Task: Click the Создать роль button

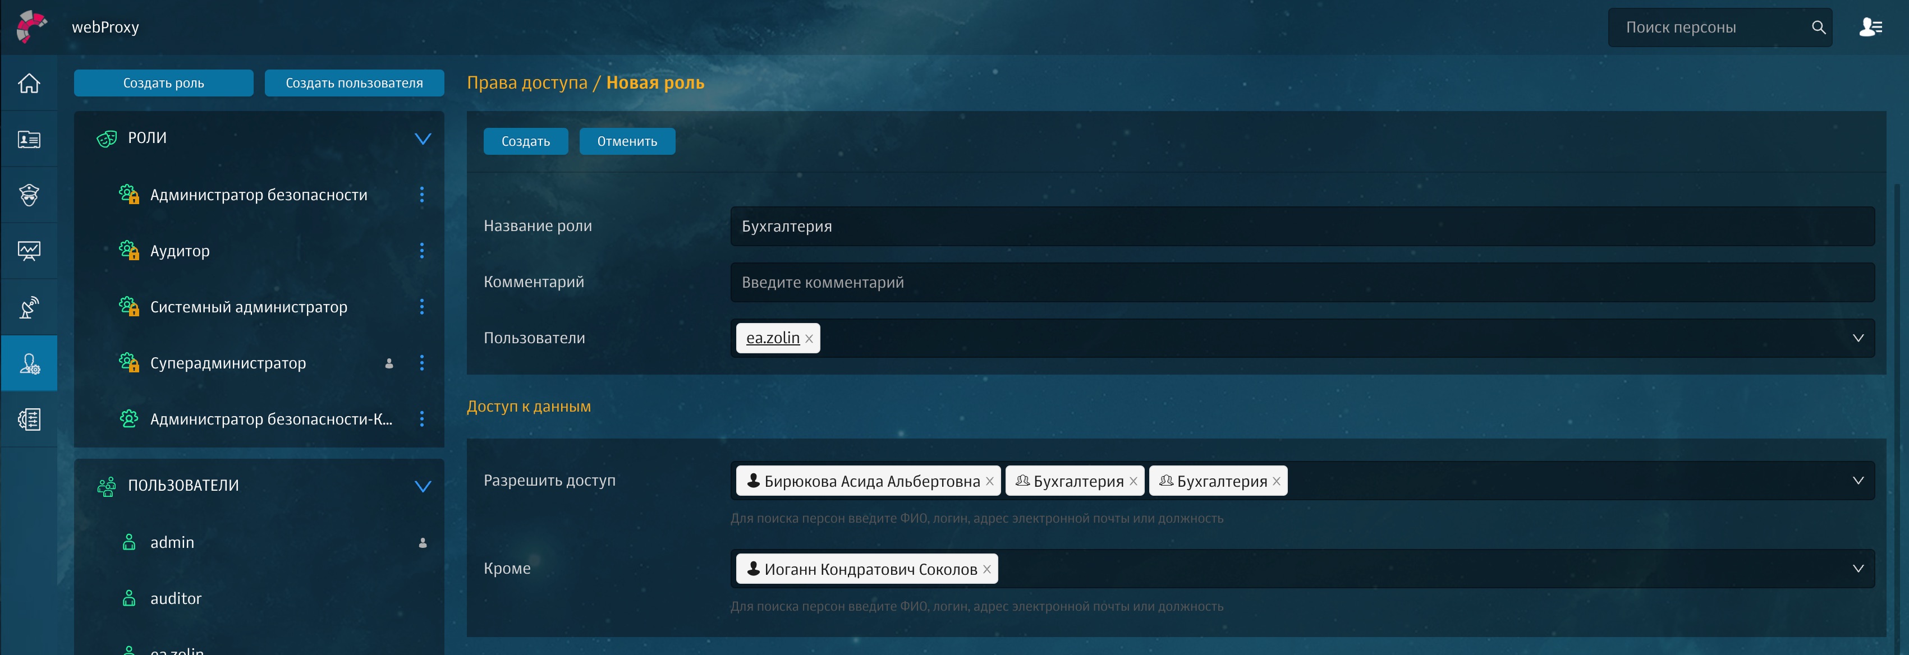Action: tap(164, 83)
